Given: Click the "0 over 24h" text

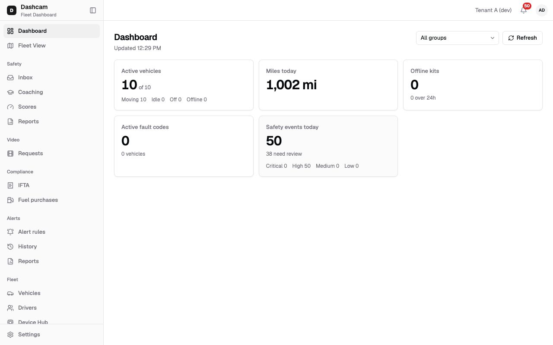Looking at the screenshot, I should click(423, 98).
